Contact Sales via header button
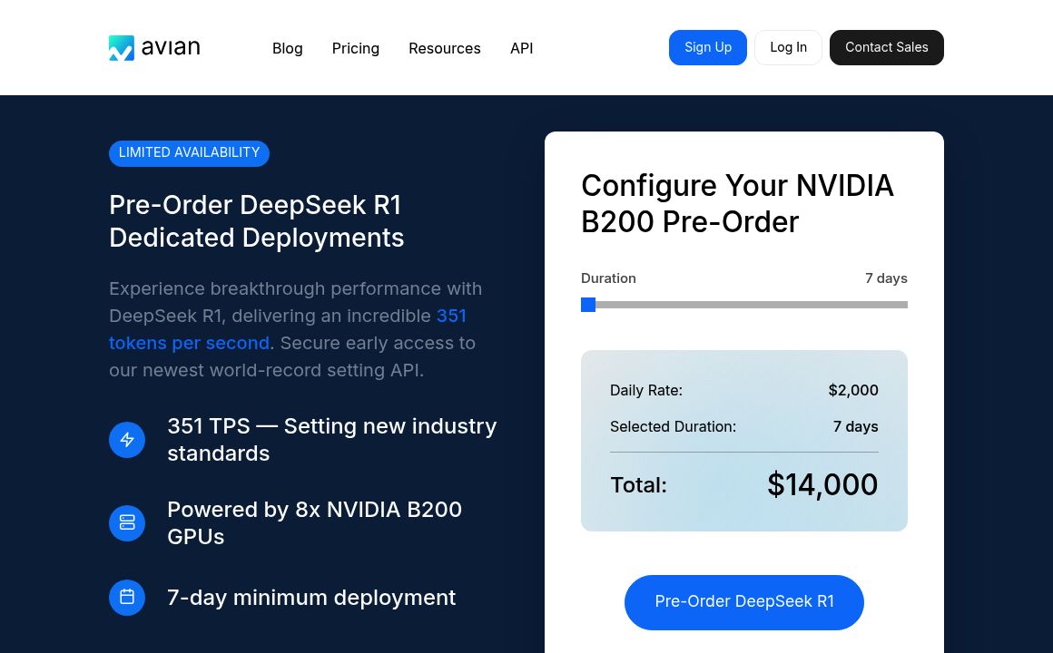Viewport: 1053px width, 653px height. (886, 47)
